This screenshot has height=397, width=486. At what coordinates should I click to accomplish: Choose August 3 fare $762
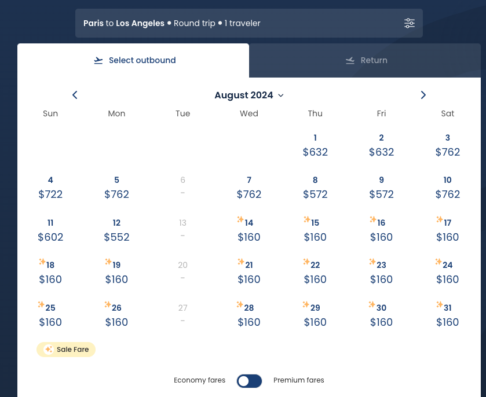click(x=448, y=145)
